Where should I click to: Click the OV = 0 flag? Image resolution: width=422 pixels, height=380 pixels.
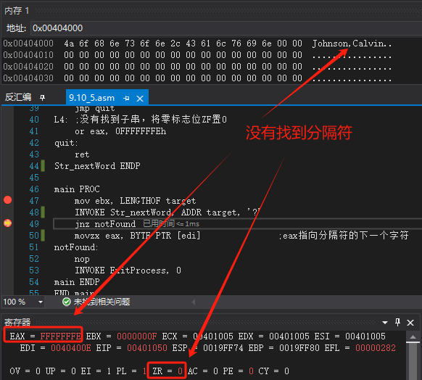(25, 371)
